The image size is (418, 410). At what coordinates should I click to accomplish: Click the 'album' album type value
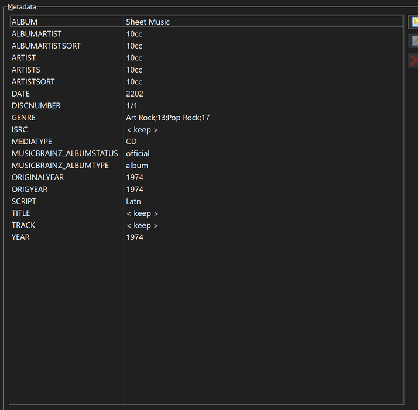(137, 166)
